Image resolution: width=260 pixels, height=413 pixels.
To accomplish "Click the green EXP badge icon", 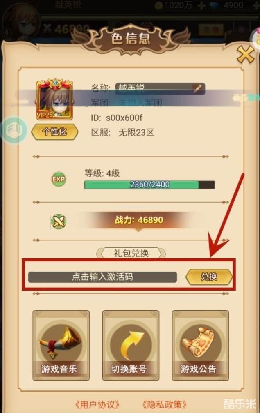I will (59, 179).
